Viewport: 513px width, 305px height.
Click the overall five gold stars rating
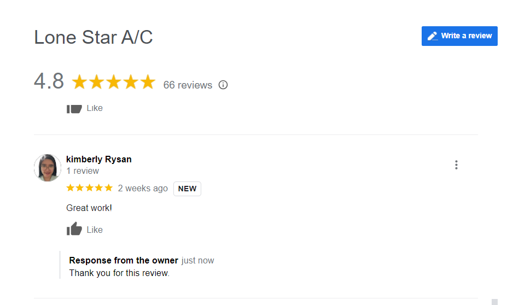click(x=114, y=82)
